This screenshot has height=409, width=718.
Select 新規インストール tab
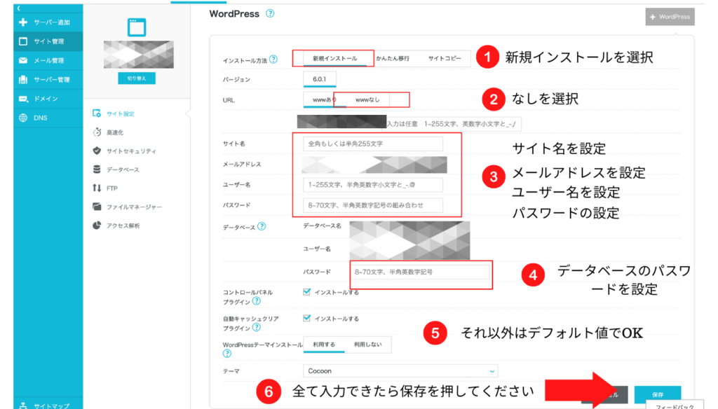[334, 59]
